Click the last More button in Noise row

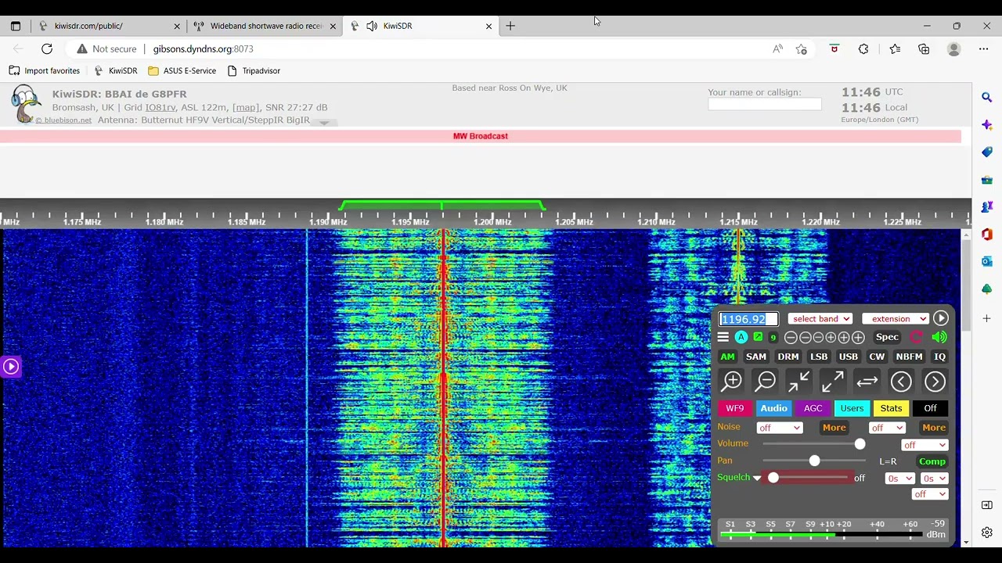tap(933, 428)
